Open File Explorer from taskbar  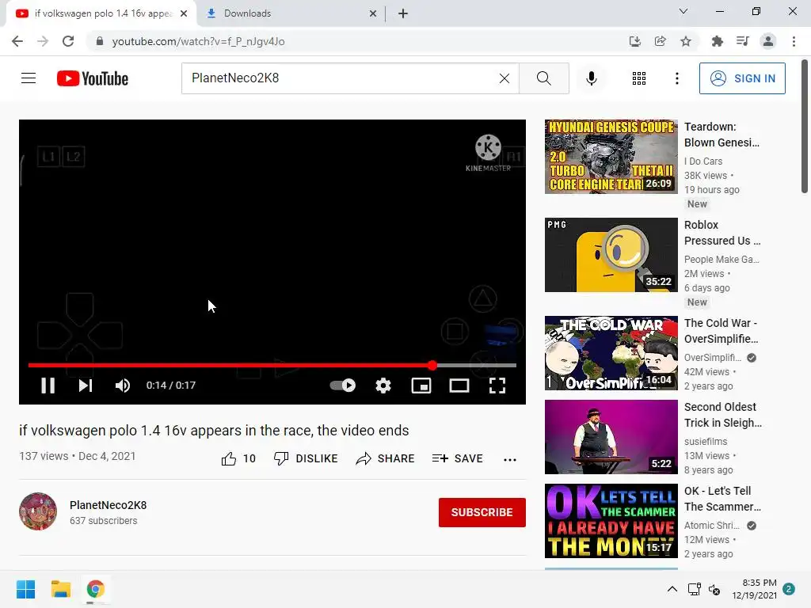click(60, 589)
